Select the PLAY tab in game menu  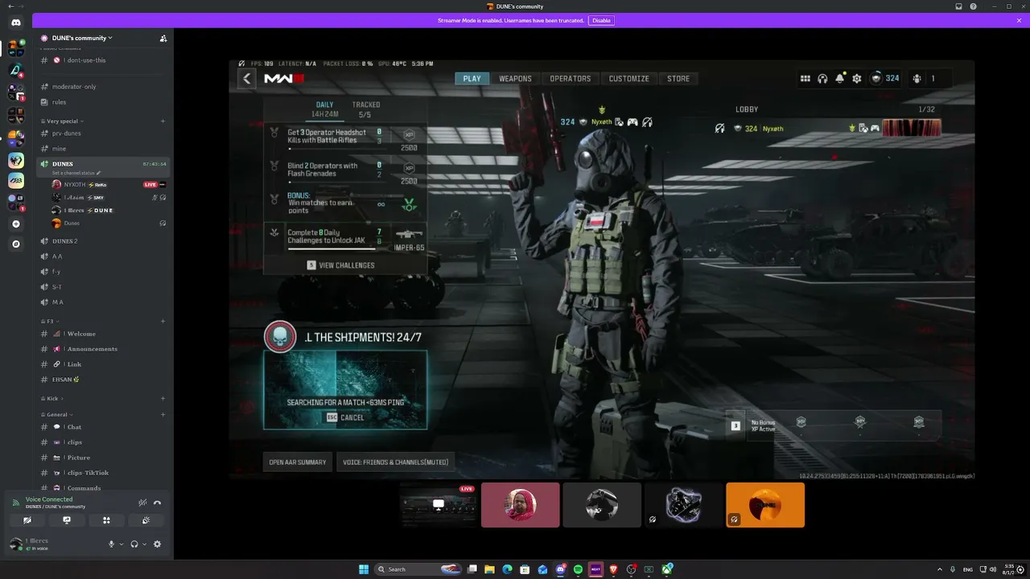point(472,79)
